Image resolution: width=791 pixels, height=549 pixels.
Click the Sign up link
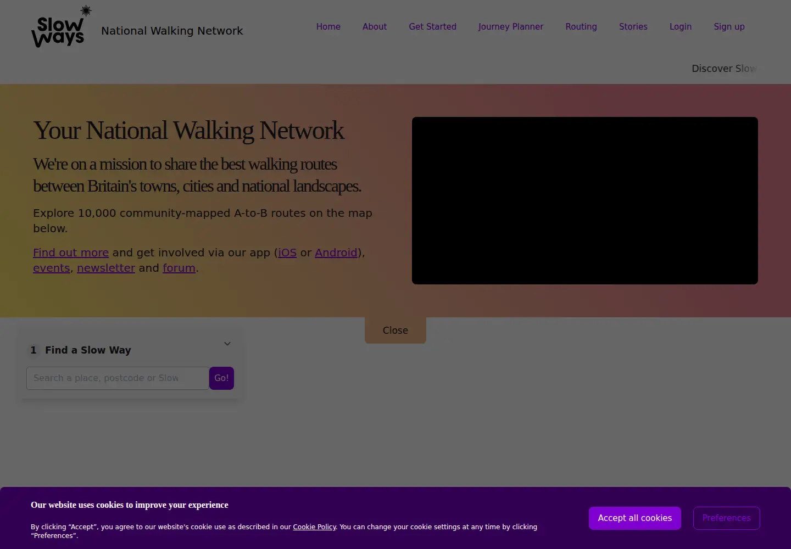tap(729, 26)
